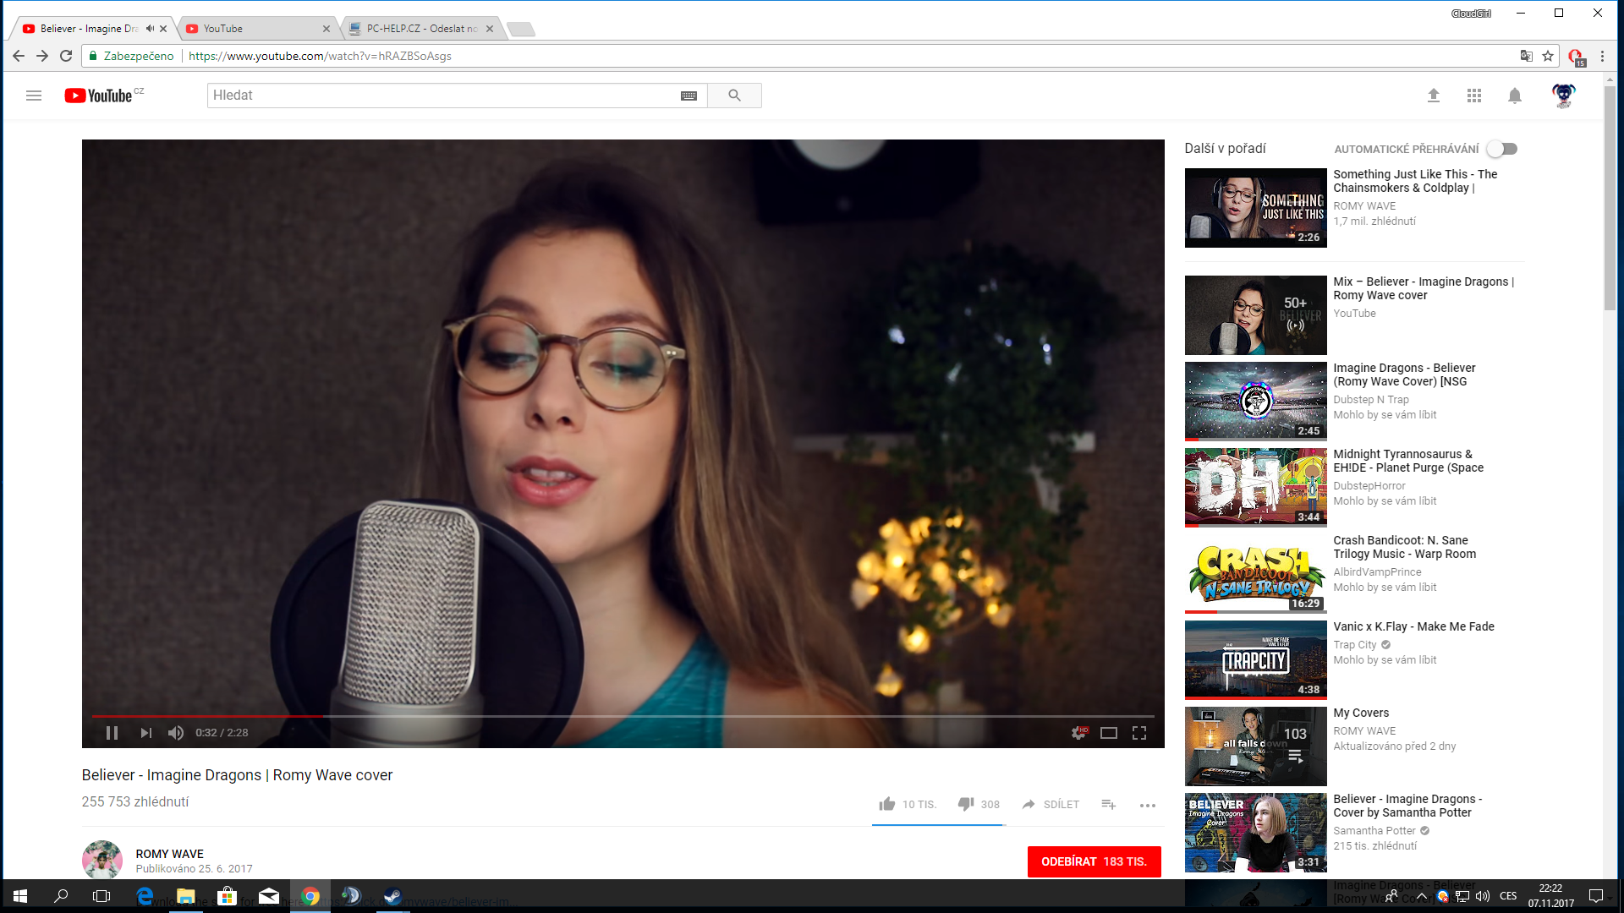The width and height of the screenshot is (1624, 913).
Task: Switch to theater mode
Action: (x=1108, y=733)
